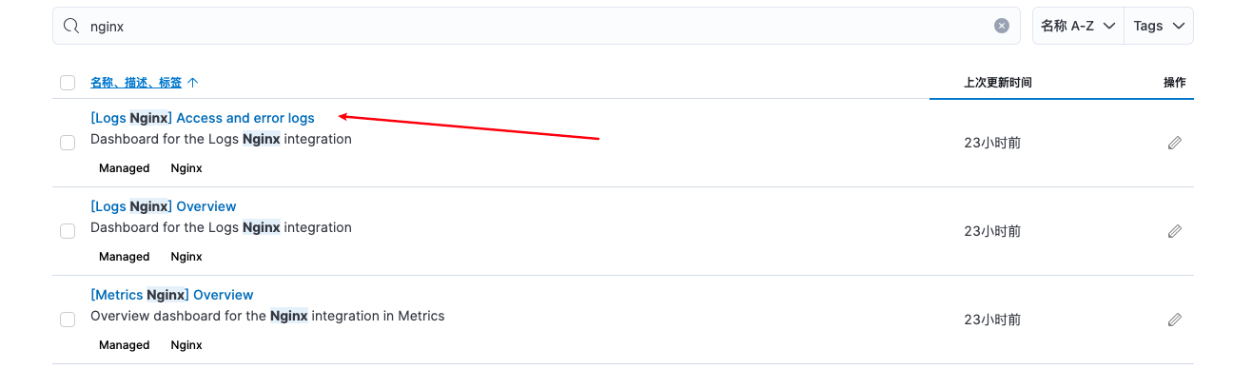Edit the Logs Nginx Overview dashboard
Image resolution: width=1233 pixels, height=369 pixels.
point(1175,231)
